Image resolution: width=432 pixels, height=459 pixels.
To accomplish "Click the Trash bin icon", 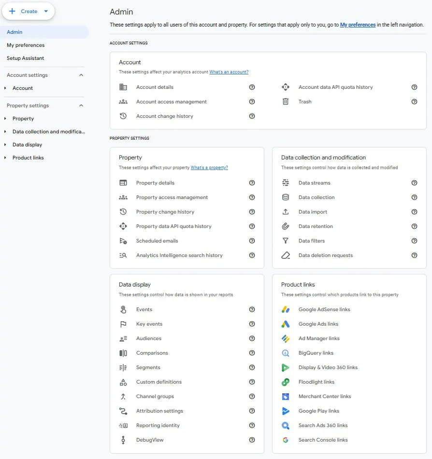I will pos(286,101).
